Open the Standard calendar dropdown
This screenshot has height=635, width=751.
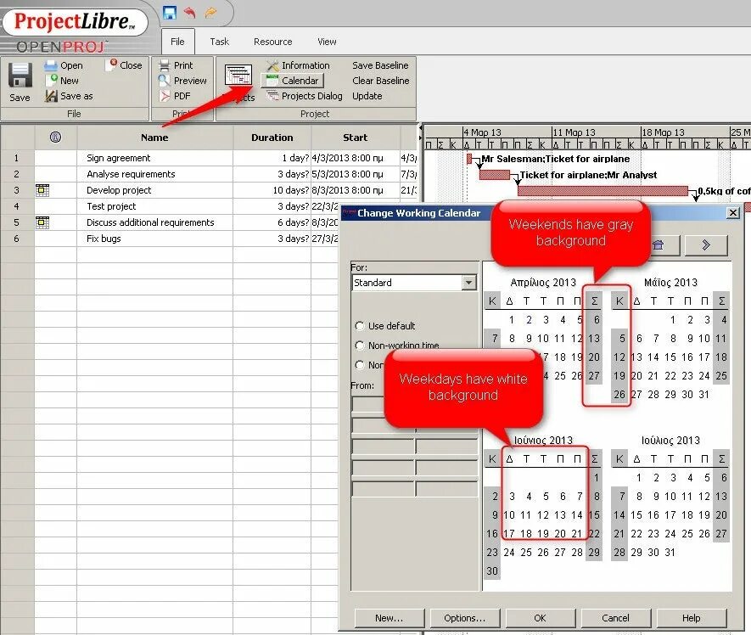[469, 283]
